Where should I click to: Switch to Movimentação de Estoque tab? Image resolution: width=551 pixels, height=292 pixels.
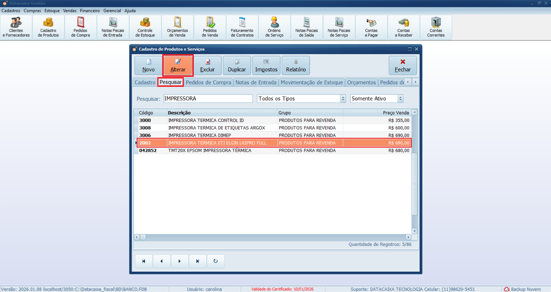tap(312, 82)
